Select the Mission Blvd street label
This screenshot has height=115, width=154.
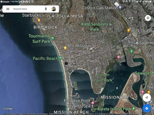[69, 80]
